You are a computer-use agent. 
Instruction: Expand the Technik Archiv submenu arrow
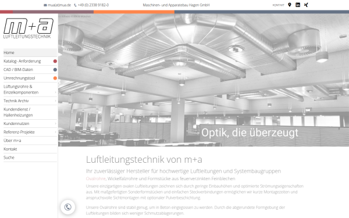click(x=55, y=101)
